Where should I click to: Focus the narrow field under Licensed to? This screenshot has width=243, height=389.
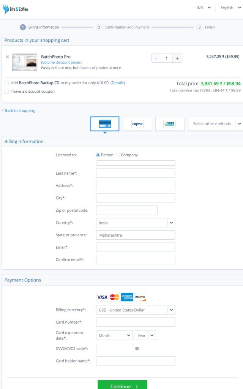tap(136, 163)
